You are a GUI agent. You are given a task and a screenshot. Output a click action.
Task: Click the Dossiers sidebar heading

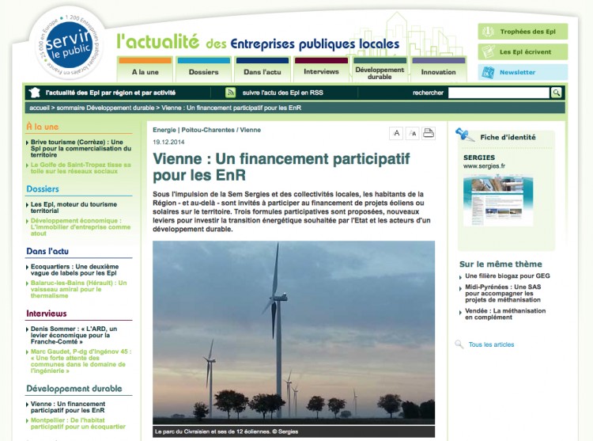pos(43,189)
